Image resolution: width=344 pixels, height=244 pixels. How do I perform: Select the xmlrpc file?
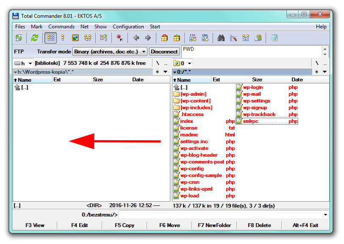tap(267, 121)
